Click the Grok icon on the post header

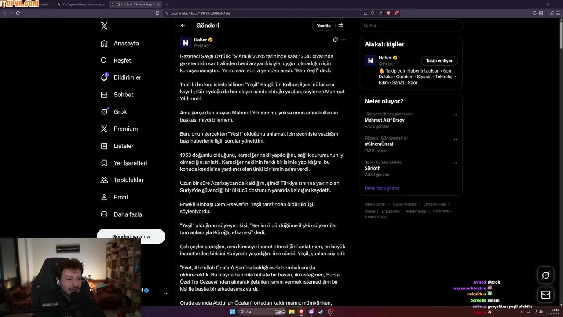pos(335,40)
